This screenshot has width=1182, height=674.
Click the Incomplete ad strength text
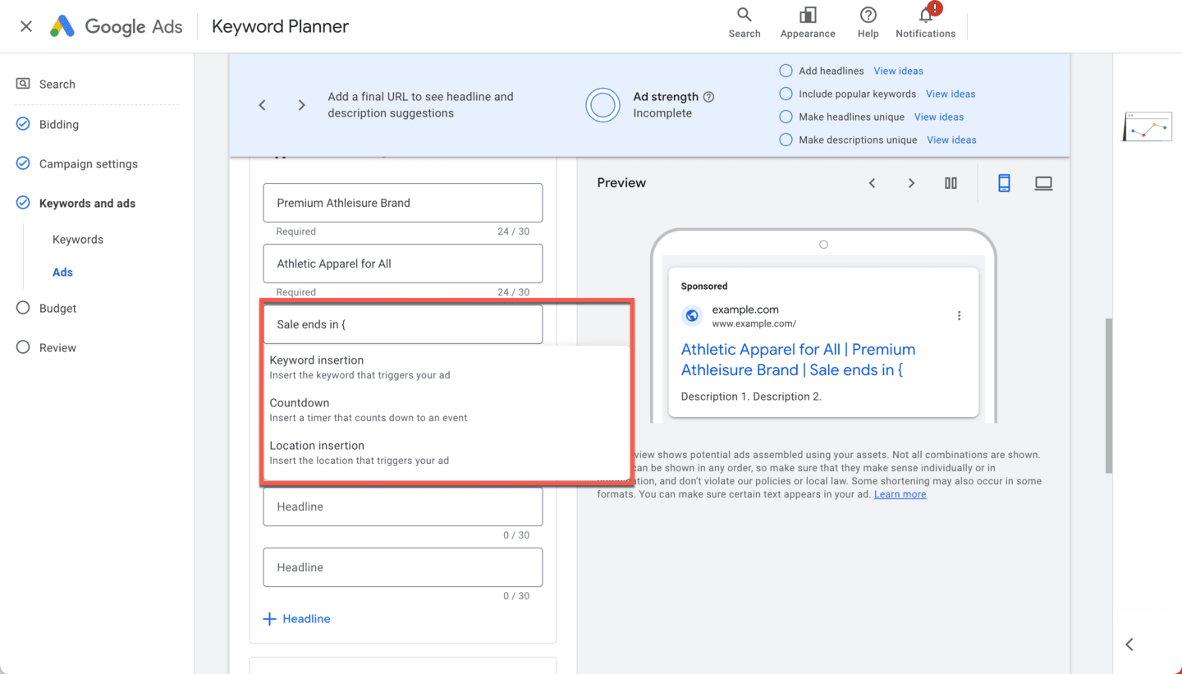point(662,113)
